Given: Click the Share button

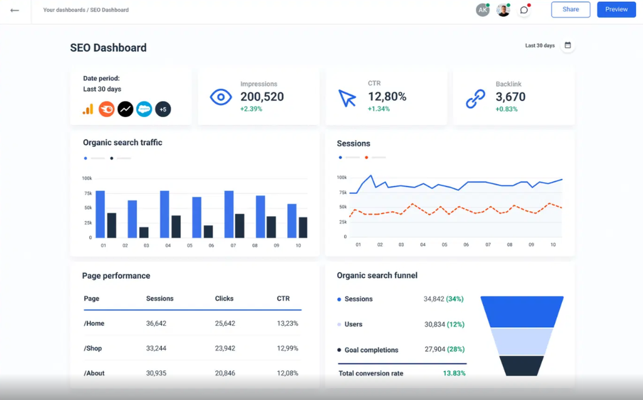Looking at the screenshot, I should (x=570, y=9).
